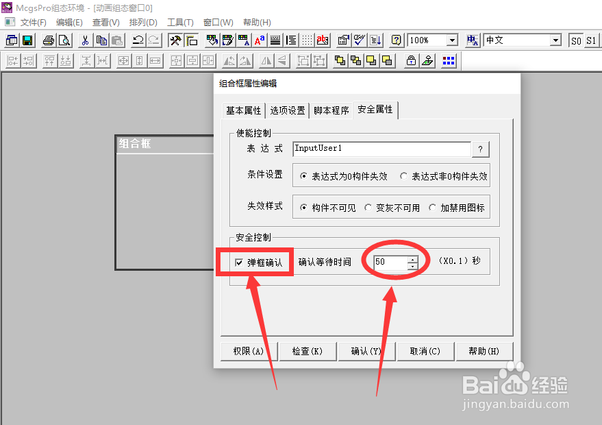The width and height of the screenshot is (602, 425).
Task: Open the 100% zoom dropdown
Action: click(x=453, y=40)
